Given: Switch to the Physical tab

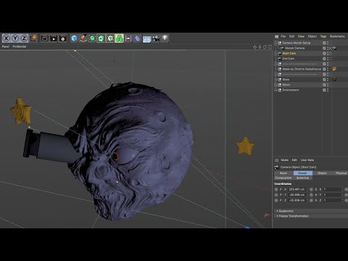Looking at the screenshot, I should tap(341, 173).
